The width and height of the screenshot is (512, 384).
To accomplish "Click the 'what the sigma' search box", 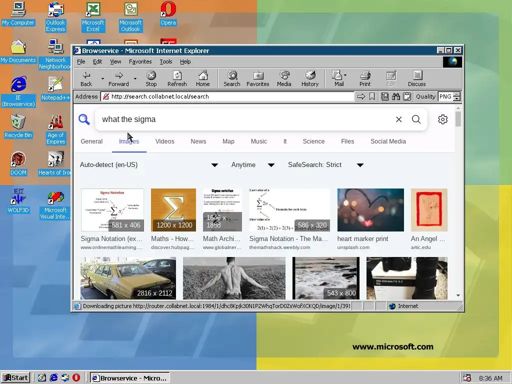I will [x=245, y=119].
